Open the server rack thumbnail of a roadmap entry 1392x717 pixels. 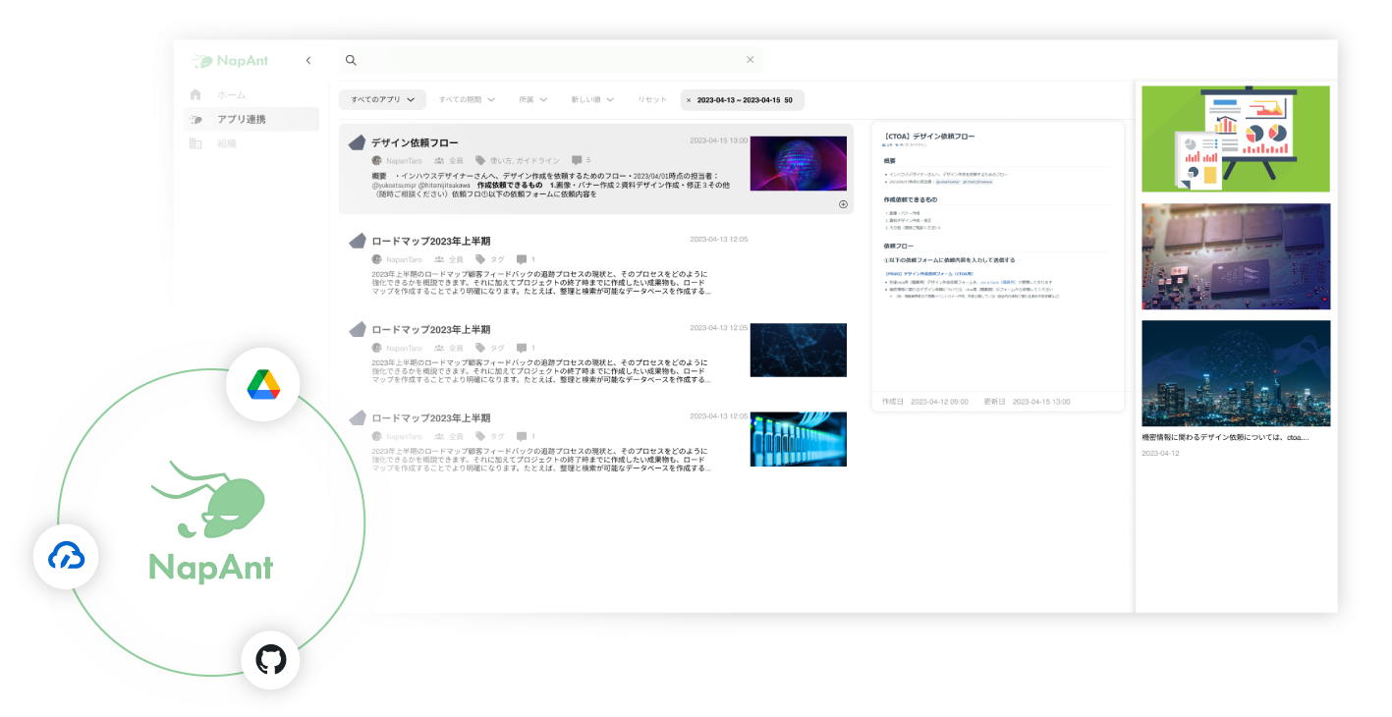point(799,439)
